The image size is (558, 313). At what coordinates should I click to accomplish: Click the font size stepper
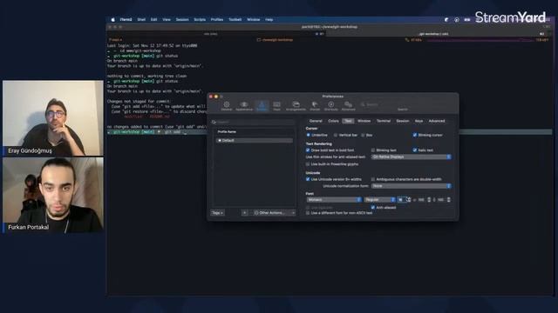pyautogui.click(x=409, y=200)
